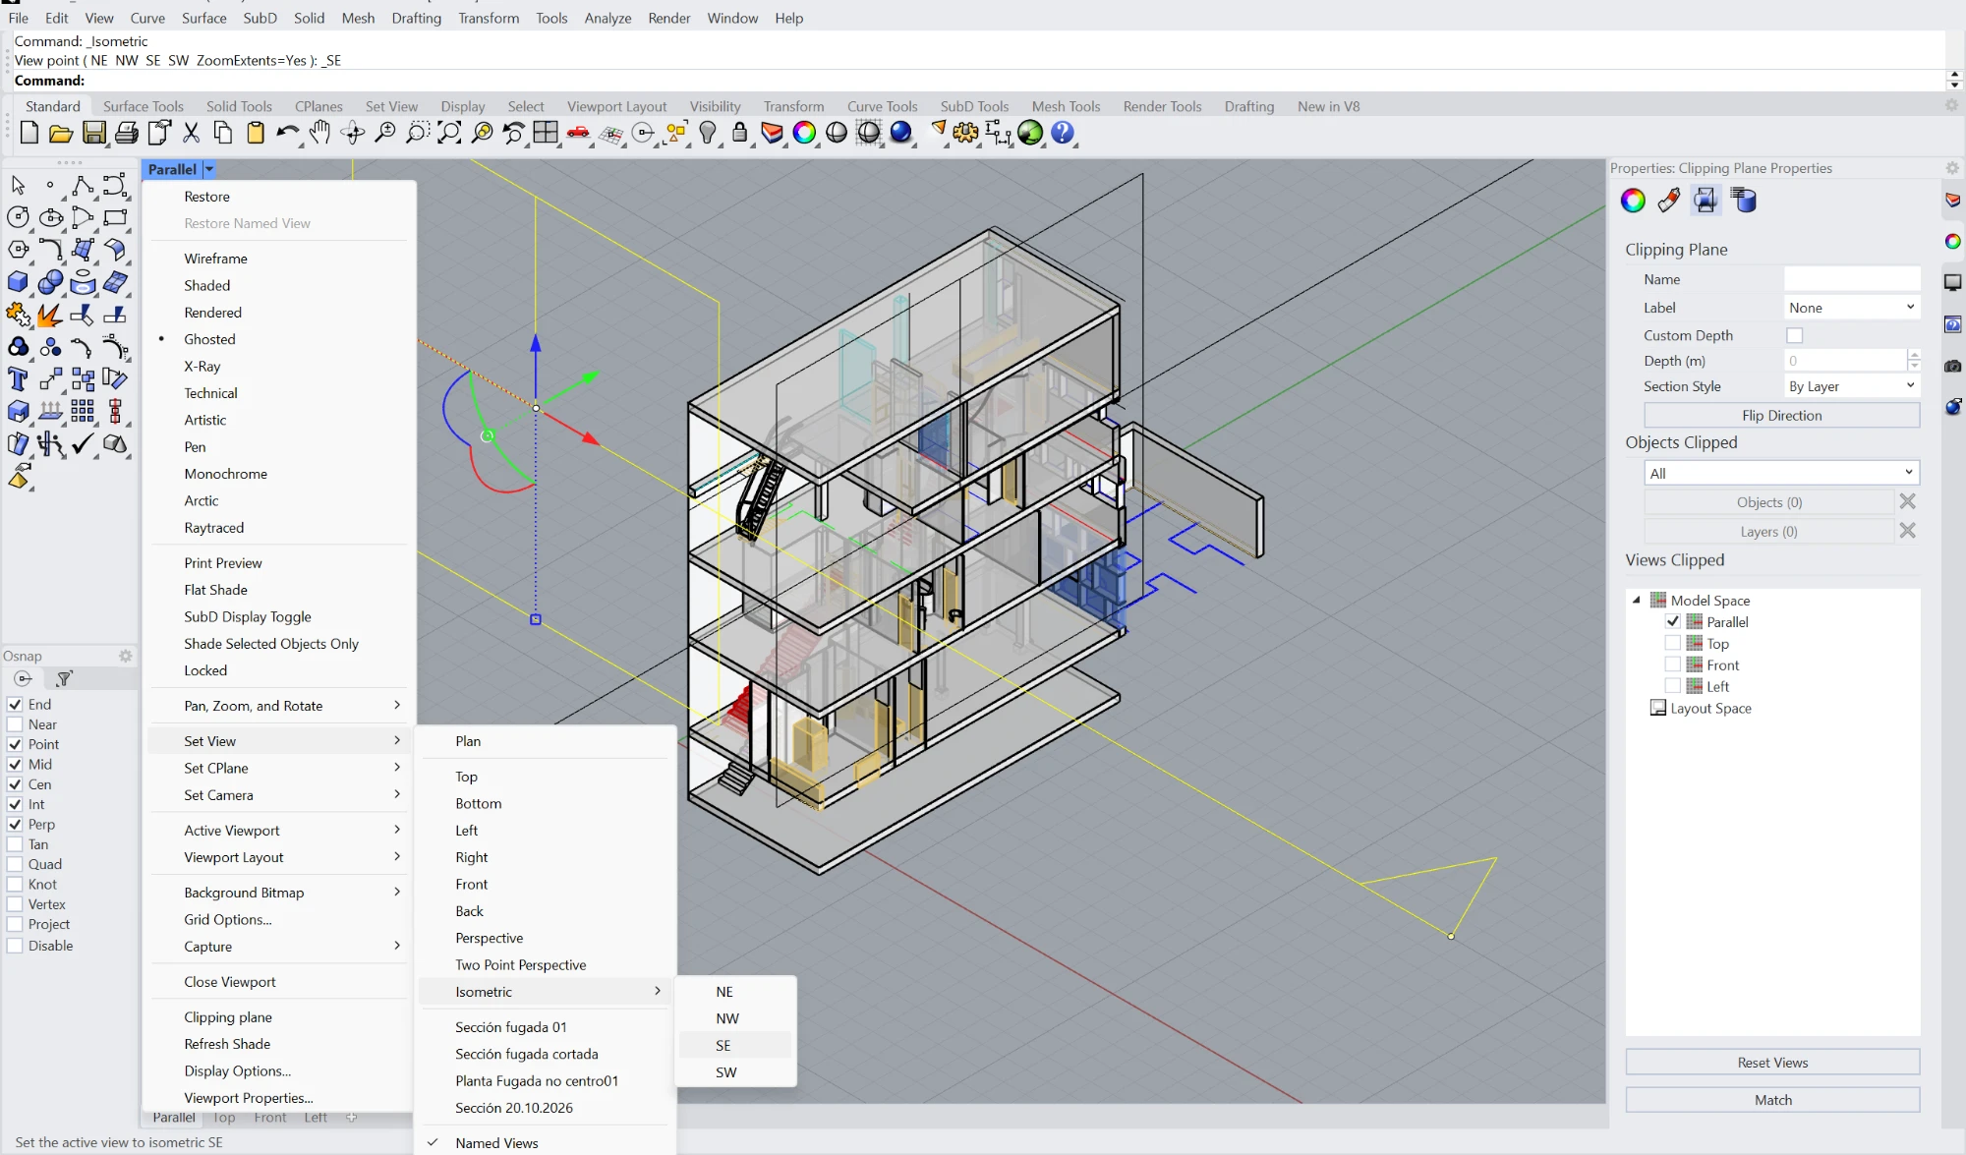Open the Grasshopper green icon
1966x1155 pixels.
tap(1029, 133)
